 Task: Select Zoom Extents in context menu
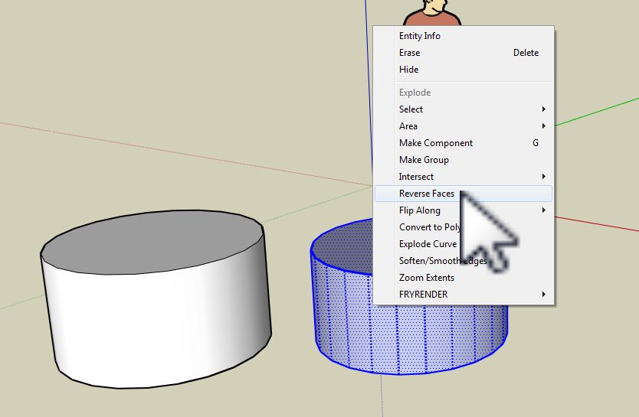click(427, 278)
